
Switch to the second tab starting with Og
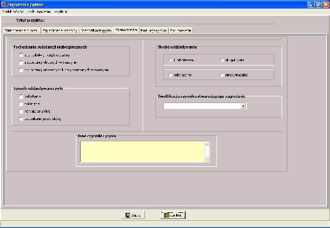[60, 30]
